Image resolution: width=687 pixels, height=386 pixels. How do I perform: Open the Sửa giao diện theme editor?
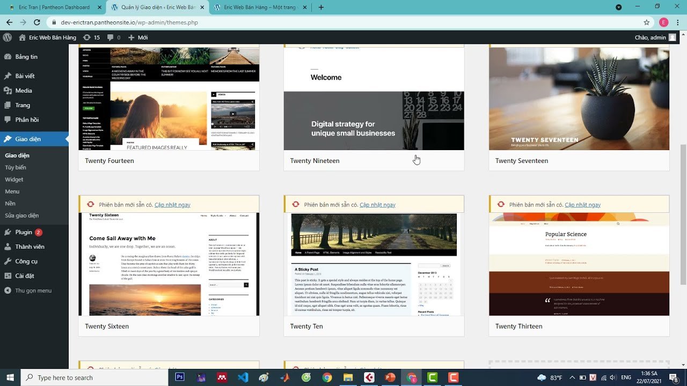click(x=22, y=216)
